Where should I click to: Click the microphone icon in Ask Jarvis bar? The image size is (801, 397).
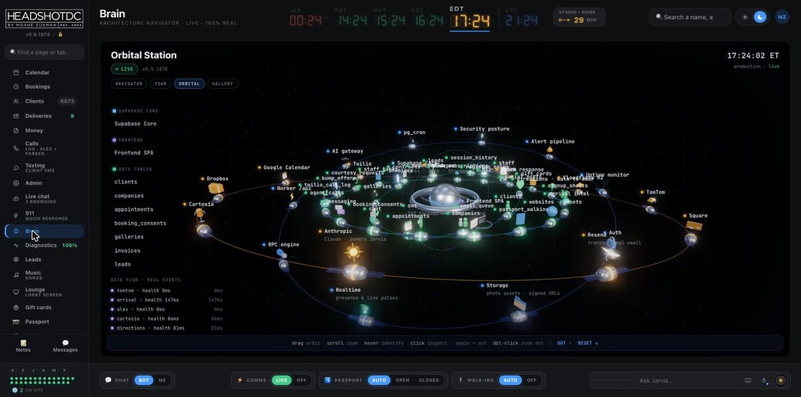point(764,380)
